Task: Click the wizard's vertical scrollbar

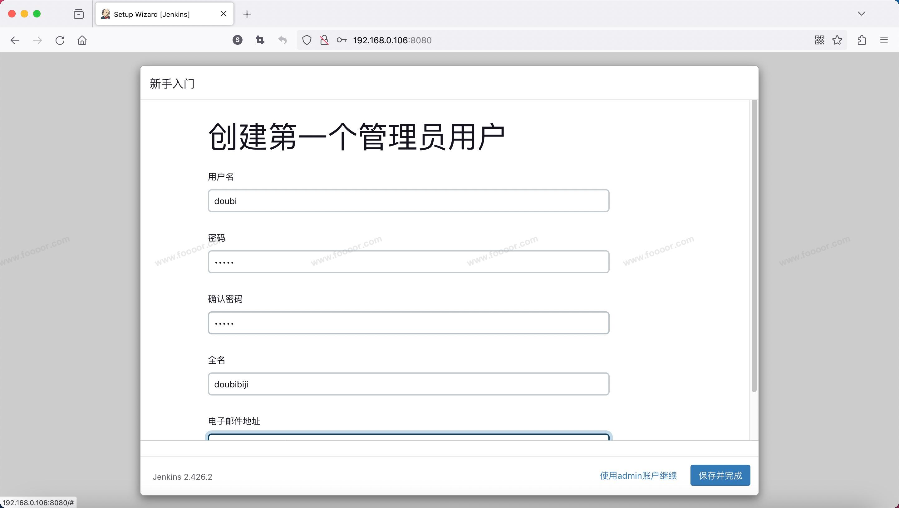Action: coord(754,244)
